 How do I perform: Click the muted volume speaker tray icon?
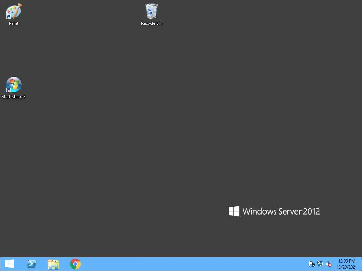pyautogui.click(x=329, y=264)
